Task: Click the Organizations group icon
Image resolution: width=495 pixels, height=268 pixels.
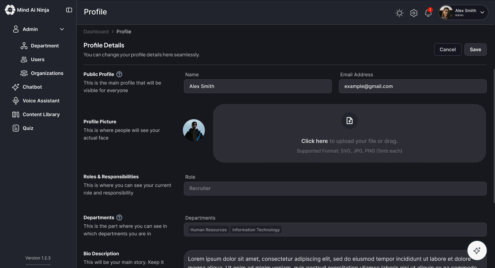Action: click(x=24, y=73)
